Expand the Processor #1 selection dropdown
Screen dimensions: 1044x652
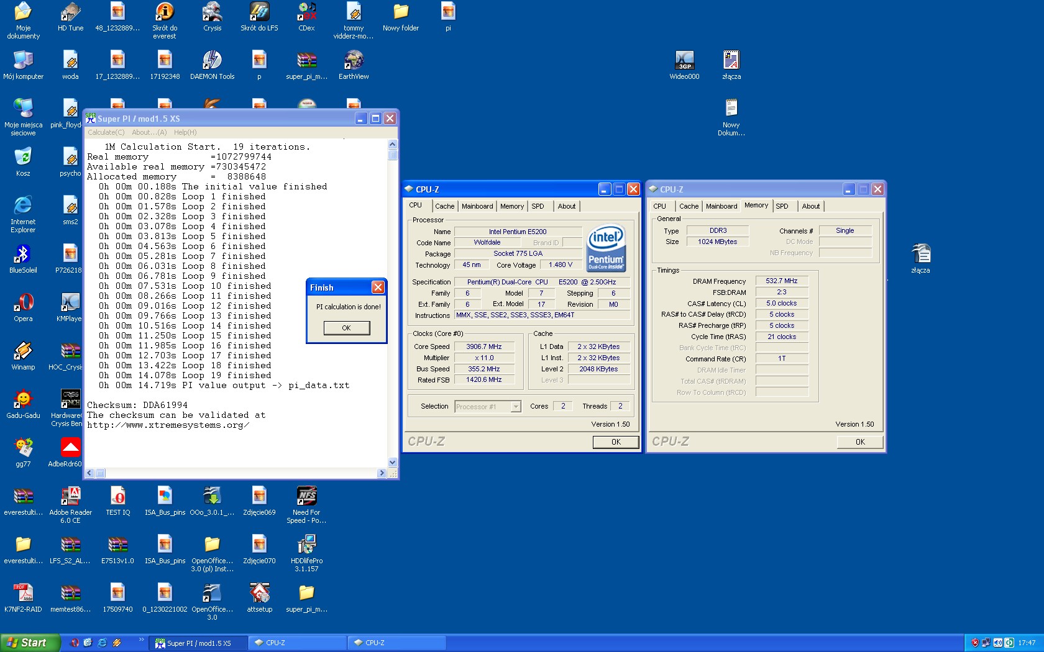(x=515, y=407)
